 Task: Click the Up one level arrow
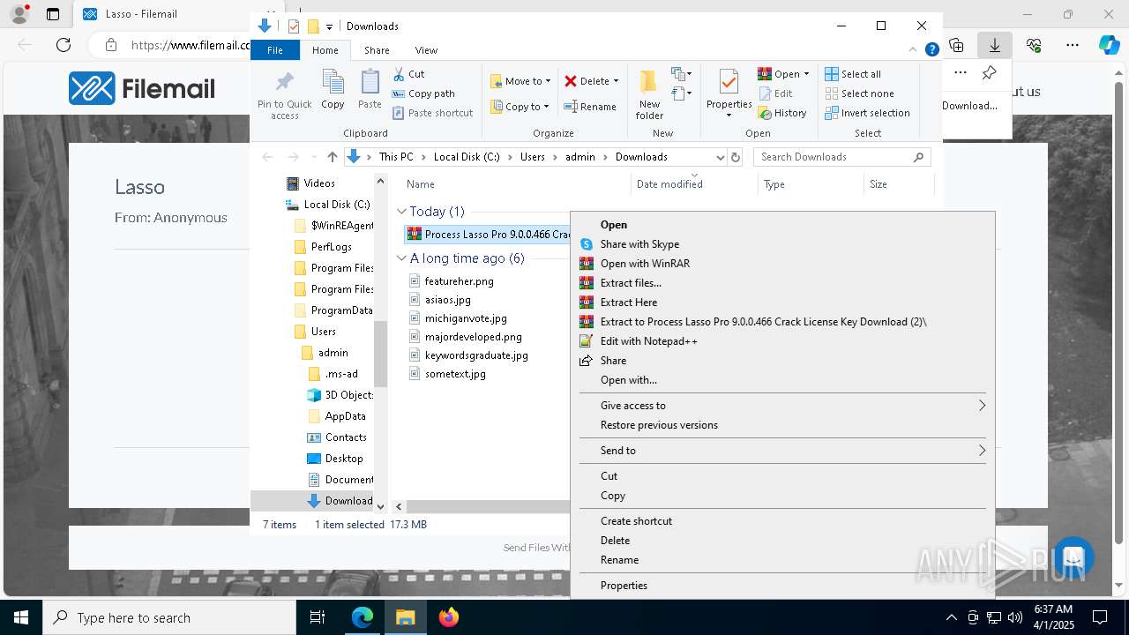tap(332, 157)
